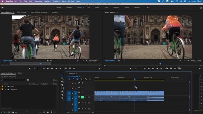Image resolution: width=203 pixels, height=114 pixels.
Task: Toggle V1 source patching button
Action: tap(69, 93)
